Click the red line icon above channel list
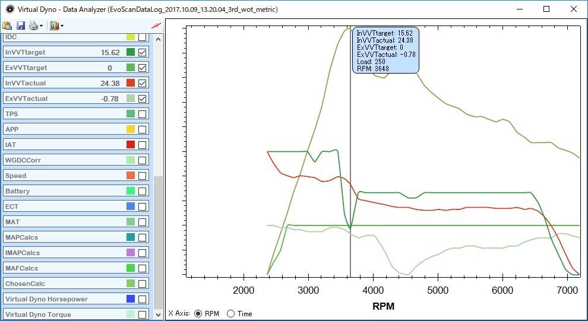The width and height of the screenshot is (588, 321). [x=156, y=26]
